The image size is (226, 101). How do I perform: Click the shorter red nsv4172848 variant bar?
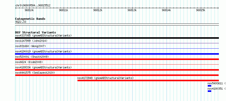[x=148, y=80]
